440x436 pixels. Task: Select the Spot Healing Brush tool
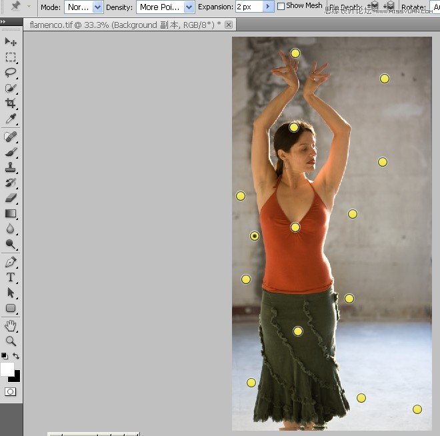[11, 137]
